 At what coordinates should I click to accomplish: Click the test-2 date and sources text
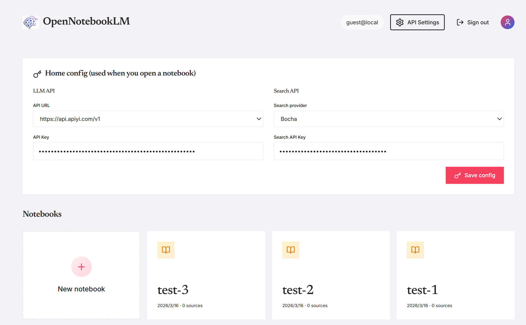pyautogui.click(x=305, y=306)
